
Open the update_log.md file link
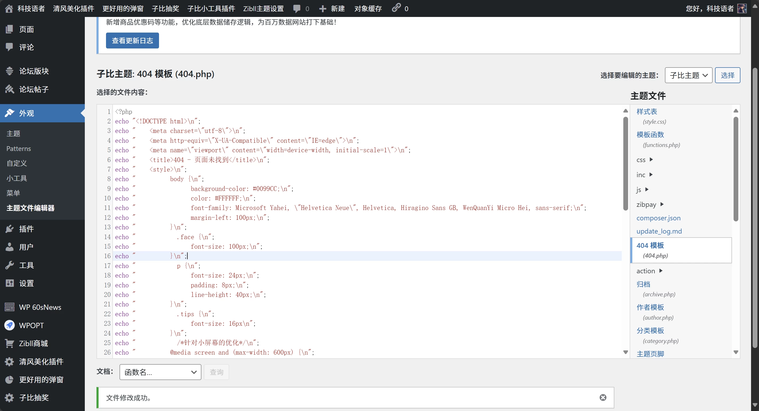point(659,231)
